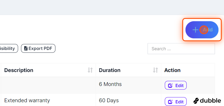Click the PDF file icon in Export PDF

[x=26, y=48]
